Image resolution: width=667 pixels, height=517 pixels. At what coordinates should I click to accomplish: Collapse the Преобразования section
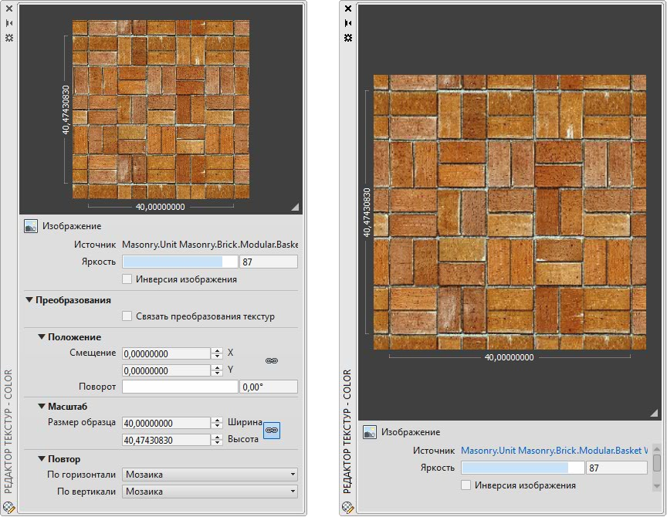pyautogui.click(x=29, y=300)
